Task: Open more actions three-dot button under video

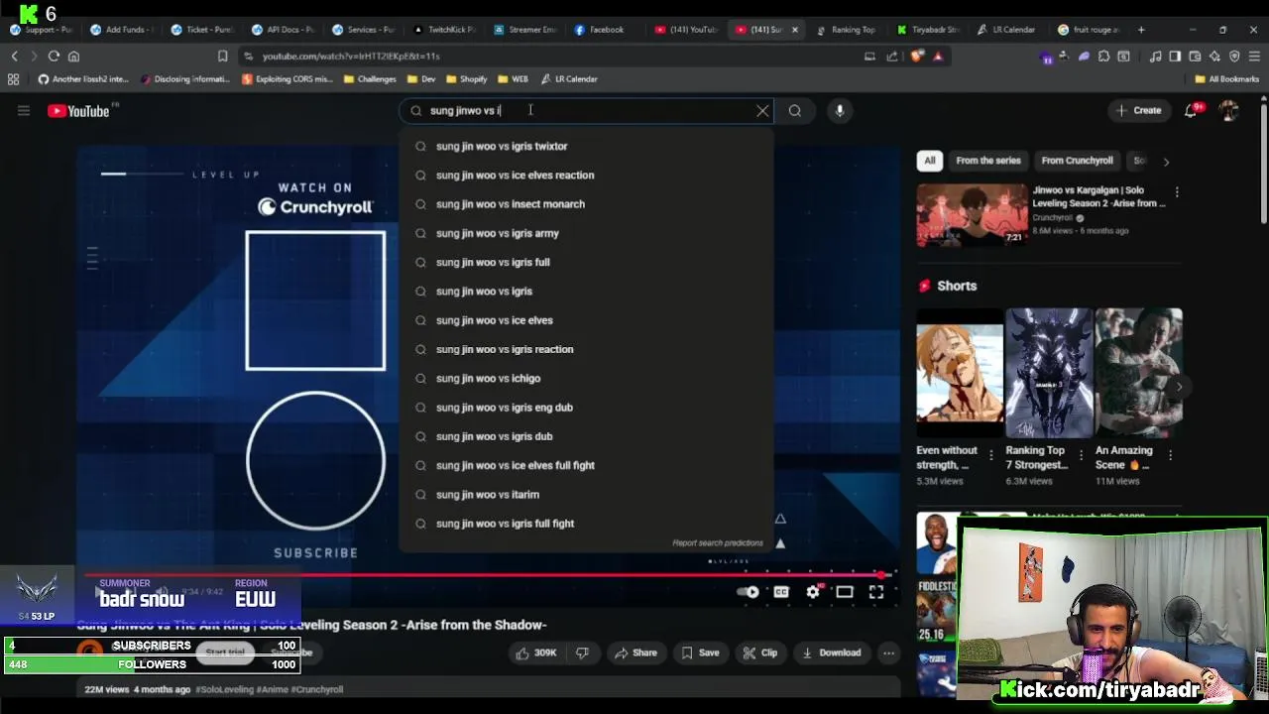Action: [x=889, y=653]
